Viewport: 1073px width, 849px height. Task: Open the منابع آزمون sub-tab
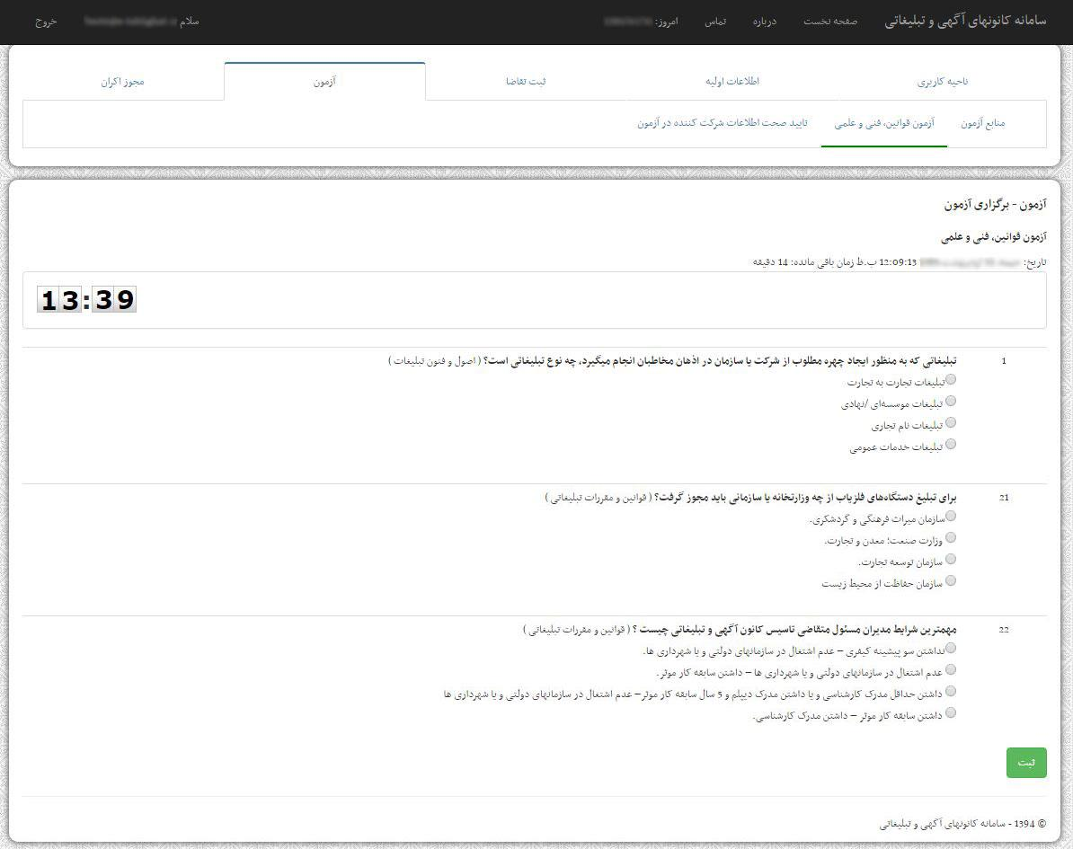[x=982, y=123]
